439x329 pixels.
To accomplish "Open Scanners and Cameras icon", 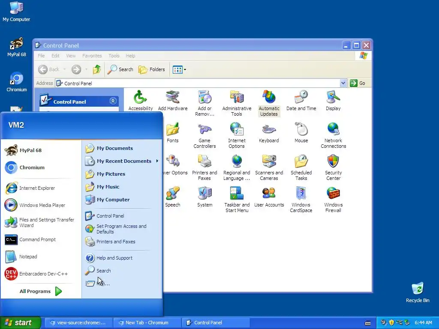I will [x=269, y=167].
